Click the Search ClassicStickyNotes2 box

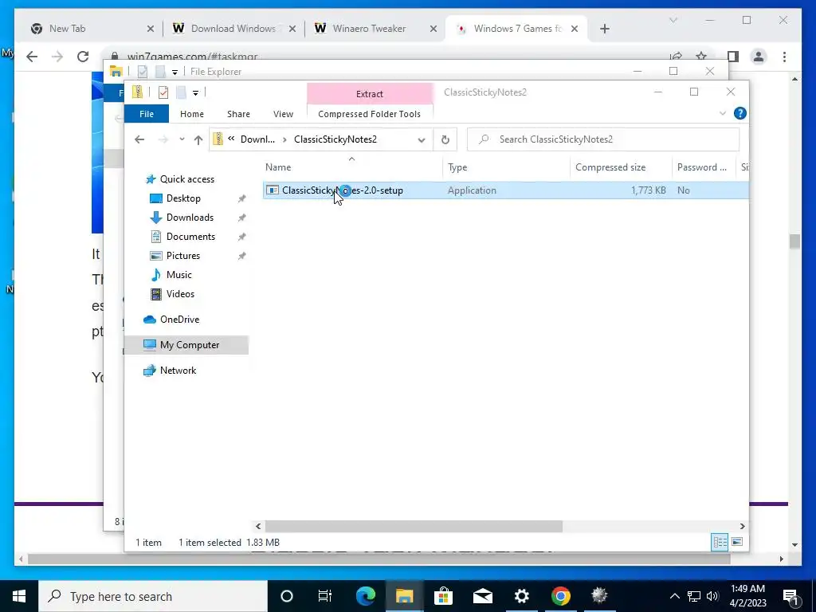click(x=603, y=139)
